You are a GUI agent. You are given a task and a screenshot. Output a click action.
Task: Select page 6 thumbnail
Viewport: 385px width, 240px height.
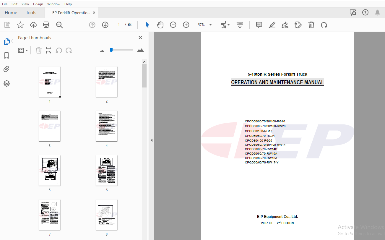pyautogui.click(x=107, y=171)
